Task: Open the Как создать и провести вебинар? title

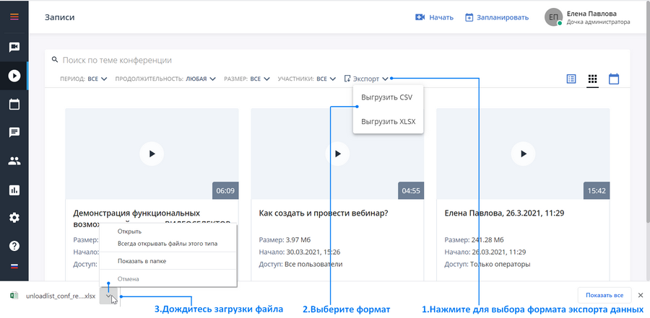Action: pos(324,213)
